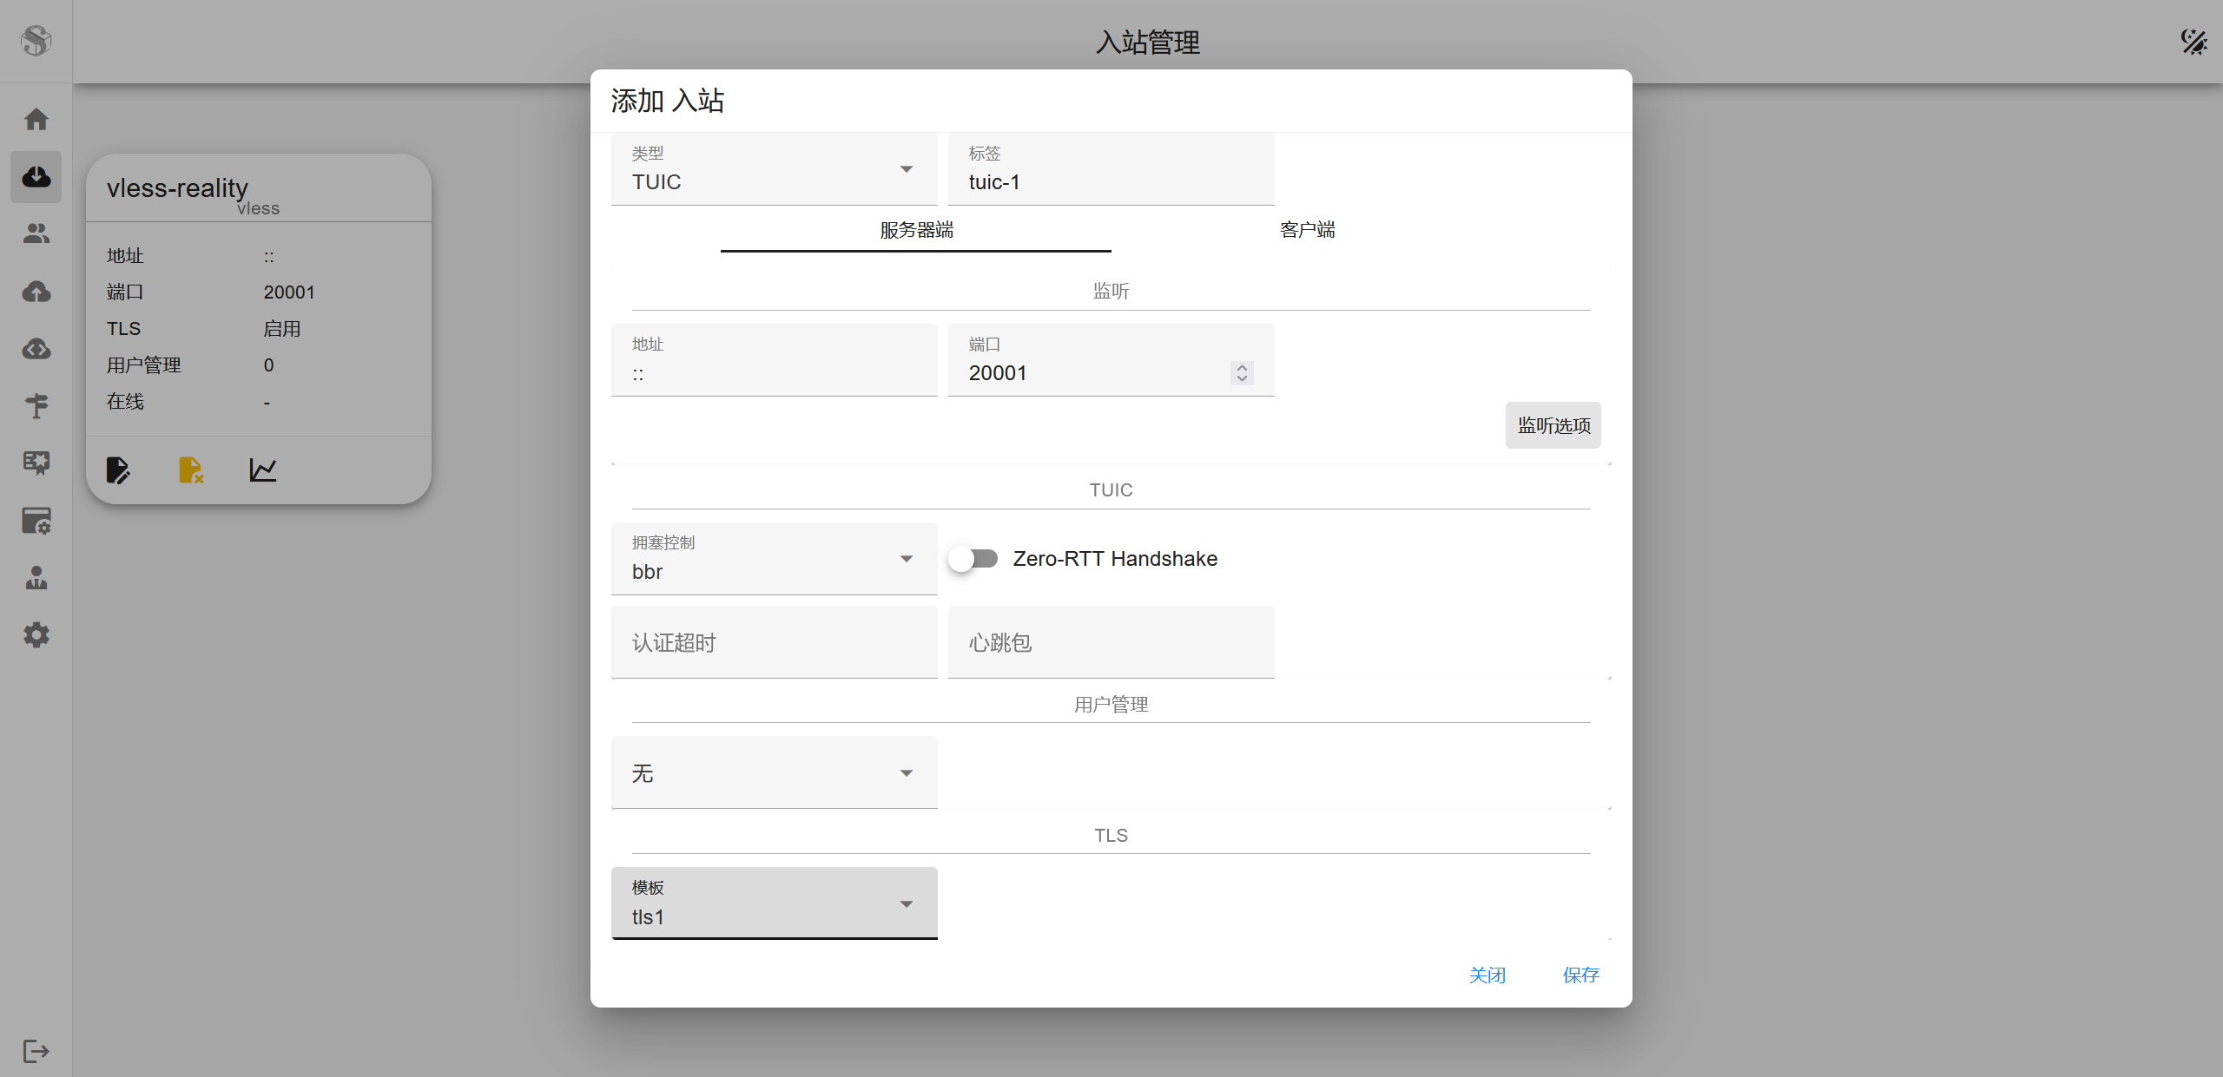This screenshot has width=2223, height=1077.
Task: Open the home page sidebar icon
Action: (x=36, y=119)
